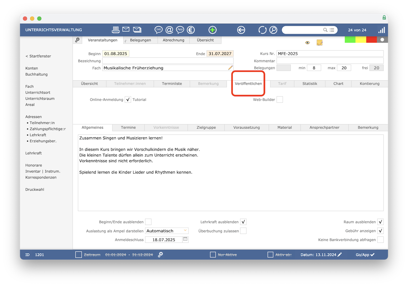Click the gear icon in bottom status bar
The image size is (408, 286).
(x=160, y=255)
